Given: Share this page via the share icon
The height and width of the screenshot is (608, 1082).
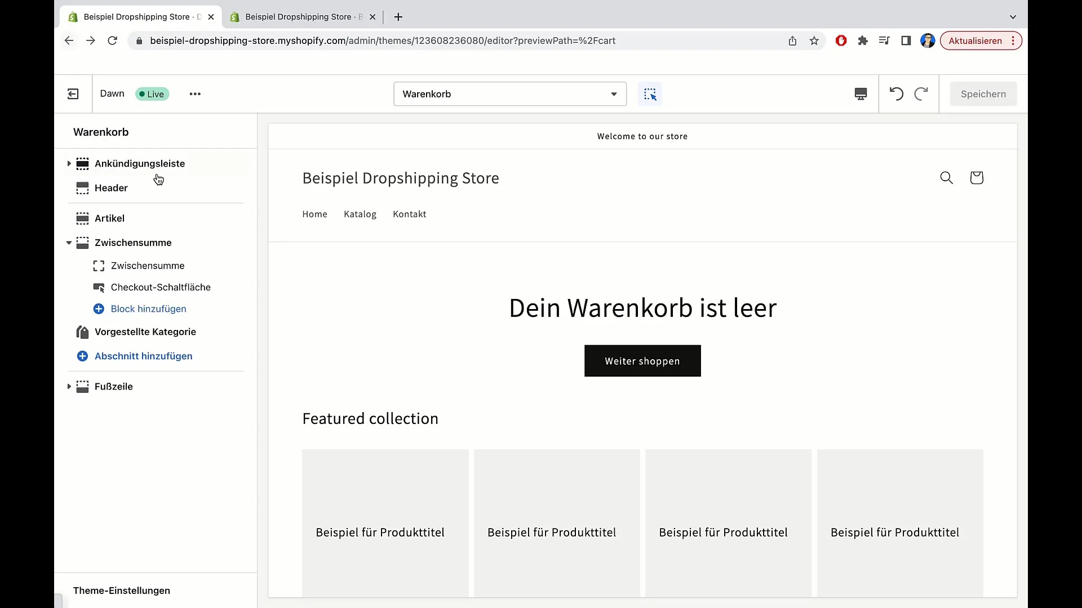Looking at the screenshot, I should [x=792, y=41].
